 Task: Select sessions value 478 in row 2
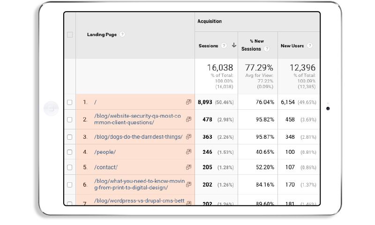pos(207,120)
